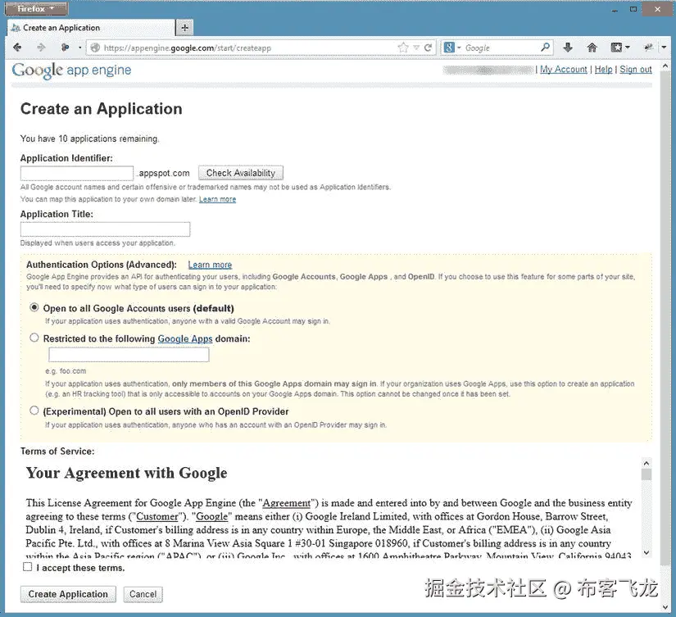676x617 pixels.
Task: Click the icon beside the forward arrow
Action: (x=65, y=48)
